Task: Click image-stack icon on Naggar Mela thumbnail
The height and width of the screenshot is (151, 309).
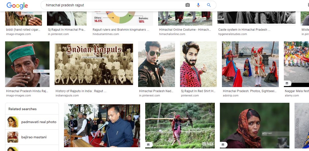Action: (287, 83)
